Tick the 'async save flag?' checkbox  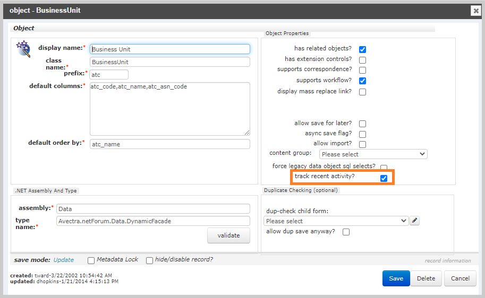362,134
